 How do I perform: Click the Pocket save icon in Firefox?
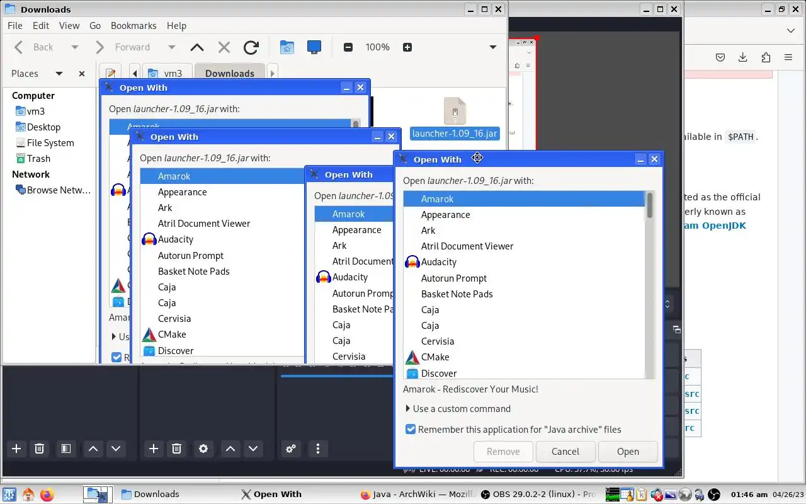720,57
